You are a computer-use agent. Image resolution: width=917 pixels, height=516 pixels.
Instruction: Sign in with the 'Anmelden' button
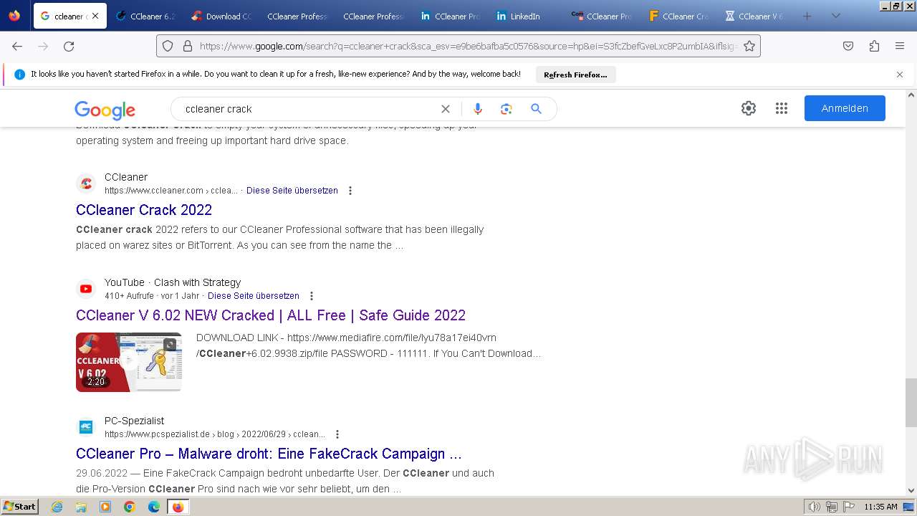[x=845, y=108]
